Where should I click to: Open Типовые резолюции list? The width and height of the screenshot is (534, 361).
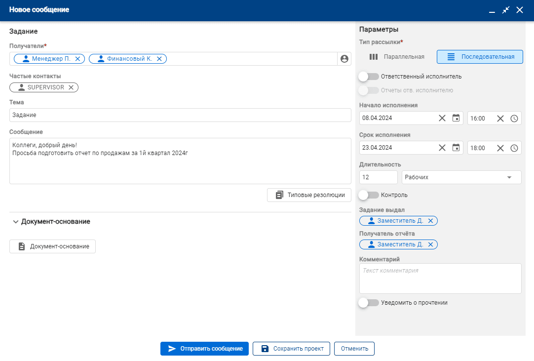[309, 195]
